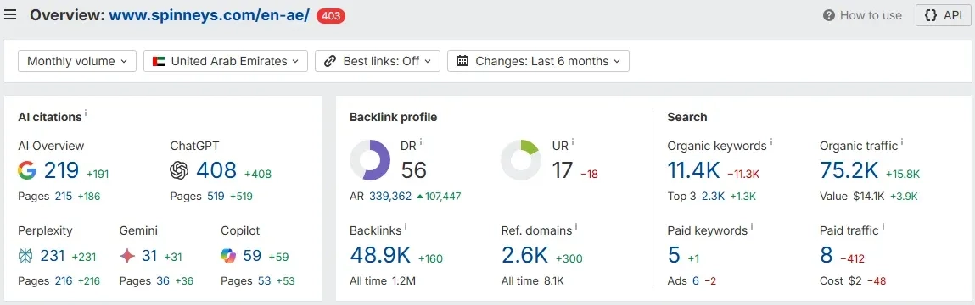Click Gemini Pages 36 link
The width and height of the screenshot is (975, 305).
[x=163, y=280]
